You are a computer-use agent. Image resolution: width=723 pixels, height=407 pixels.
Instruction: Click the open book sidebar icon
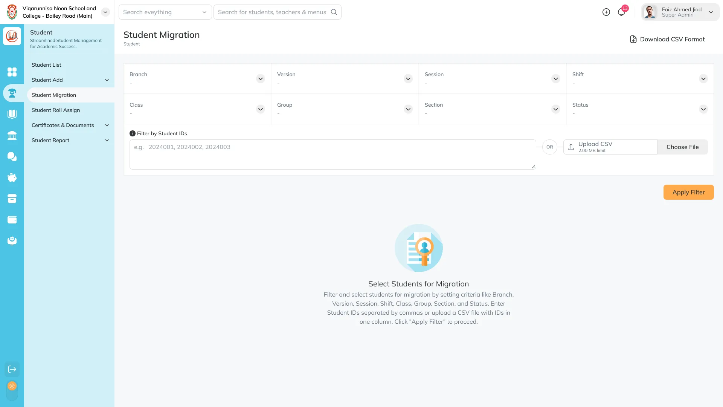tap(12, 114)
